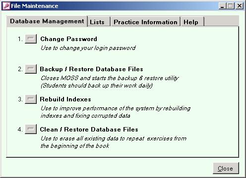Click the Backup / Restore Database Files button
The width and height of the screenshot is (246, 178).
tap(31, 69)
